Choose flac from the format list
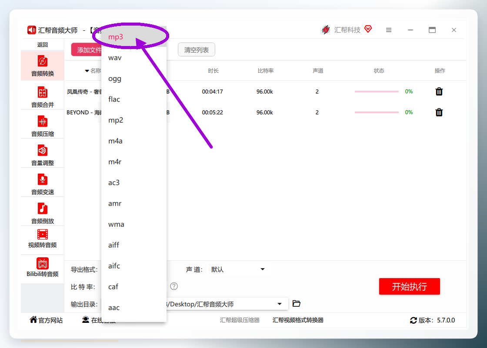The width and height of the screenshot is (487, 348). [134, 99]
